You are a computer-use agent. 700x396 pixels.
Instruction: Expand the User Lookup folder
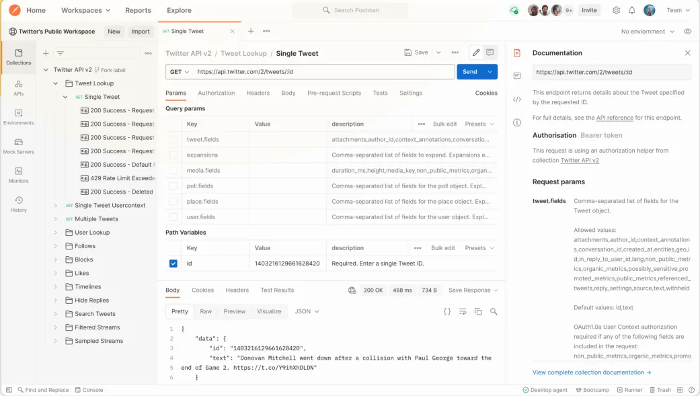pyautogui.click(x=55, y=233)
